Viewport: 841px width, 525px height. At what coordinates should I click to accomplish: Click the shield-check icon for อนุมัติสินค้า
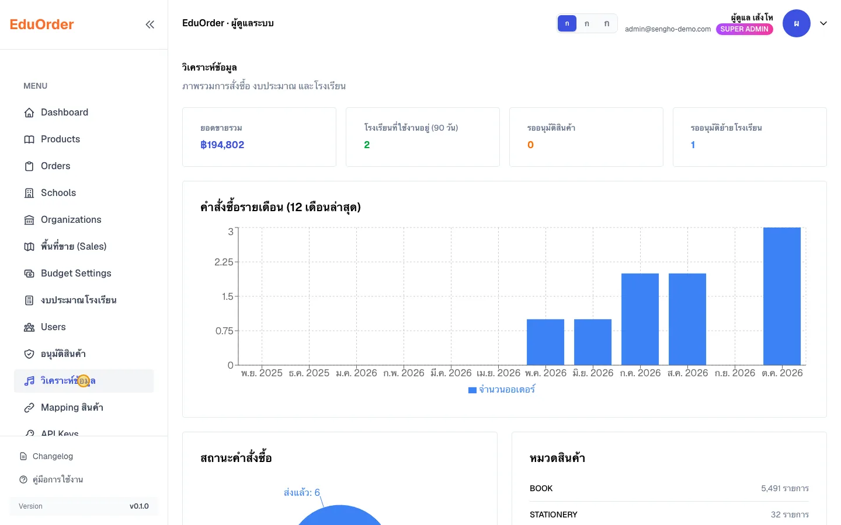[x=29, y=354]
